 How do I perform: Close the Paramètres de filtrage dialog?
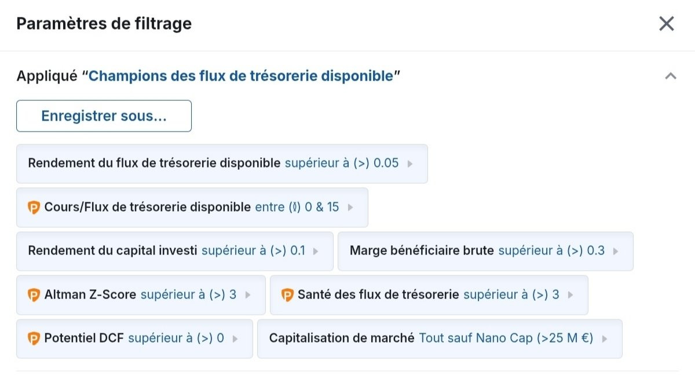coord(667,24)
